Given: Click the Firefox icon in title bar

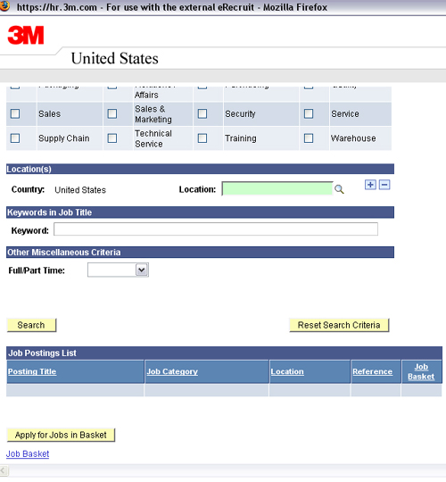Looking at the screenshot, I should (x=4, y=6).
